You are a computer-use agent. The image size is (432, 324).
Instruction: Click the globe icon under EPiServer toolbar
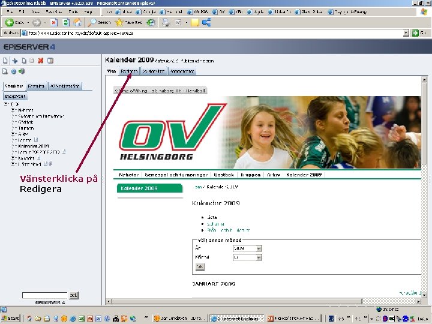pyautogui.click(x=13, y=71)
